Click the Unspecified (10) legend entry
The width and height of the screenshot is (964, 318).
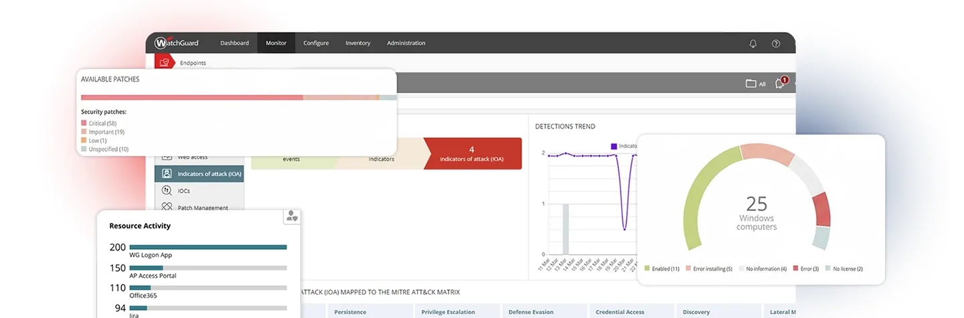tap(104, 149)
